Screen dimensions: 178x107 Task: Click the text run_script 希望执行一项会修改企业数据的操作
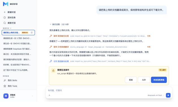[x=77, y=74]
